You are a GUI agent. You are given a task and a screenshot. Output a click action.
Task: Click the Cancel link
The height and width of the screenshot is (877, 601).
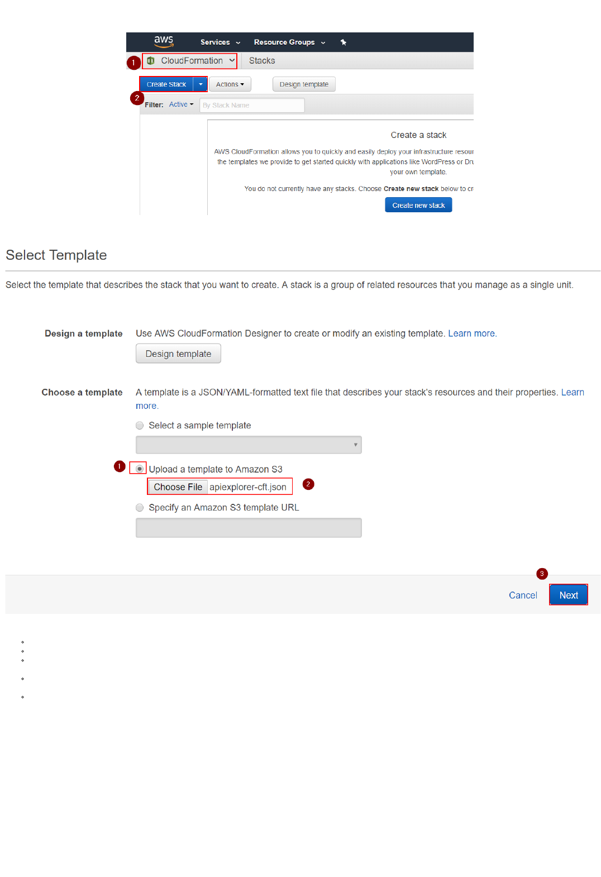(x=523, y=595)
